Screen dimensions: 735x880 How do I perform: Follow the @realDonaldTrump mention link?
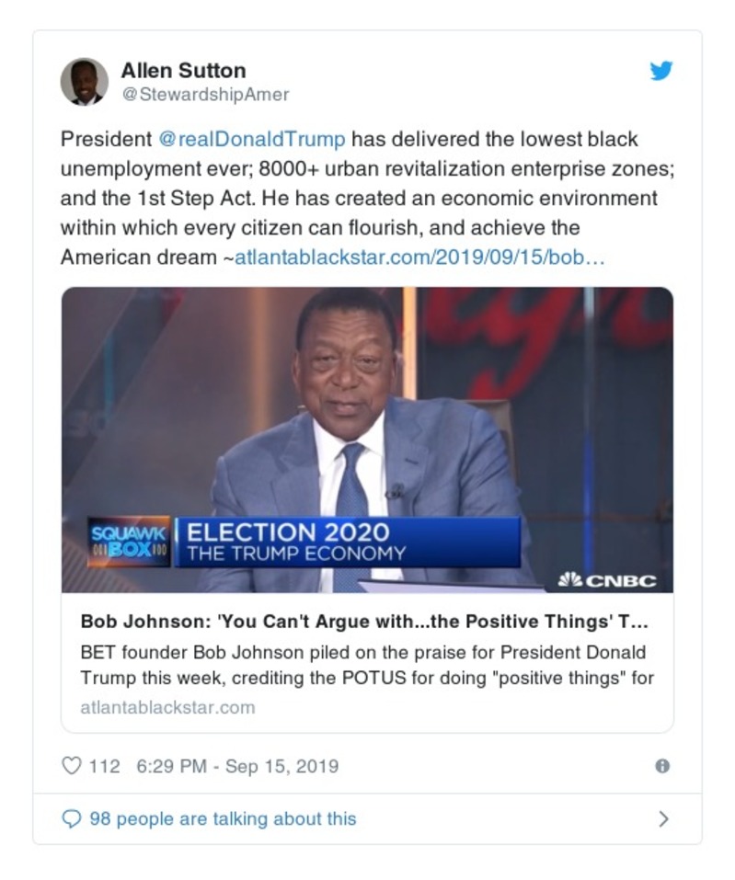pos(253,140)
